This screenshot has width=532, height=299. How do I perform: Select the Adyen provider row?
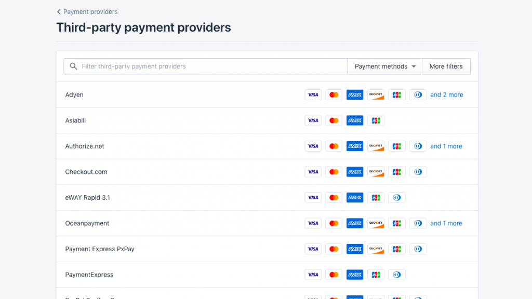(267, 95)
